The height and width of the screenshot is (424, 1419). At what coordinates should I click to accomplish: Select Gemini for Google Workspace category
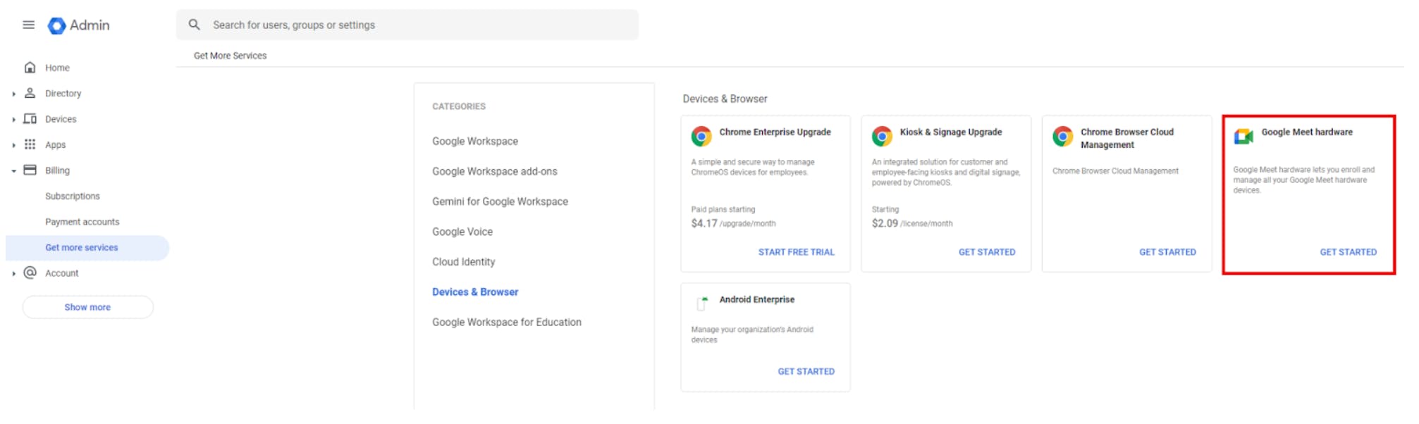pyautogui.click(x=500, y=201)
